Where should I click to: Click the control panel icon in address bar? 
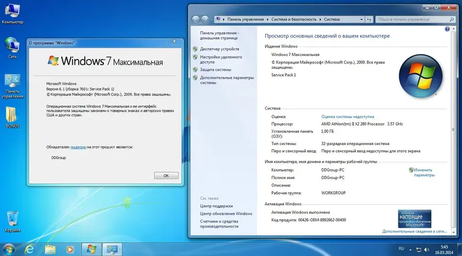click(x=218, y=20)
